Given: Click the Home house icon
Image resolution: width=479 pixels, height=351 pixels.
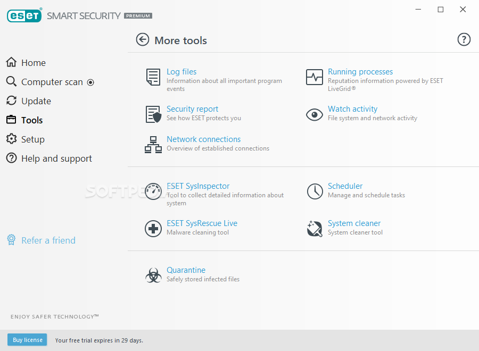Looking at the screenshot, I should [x=11, y=62].
